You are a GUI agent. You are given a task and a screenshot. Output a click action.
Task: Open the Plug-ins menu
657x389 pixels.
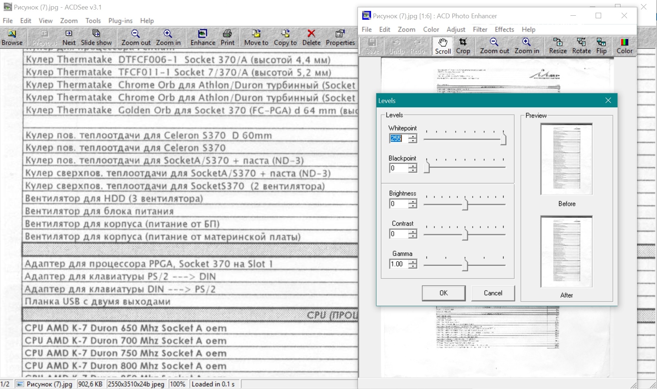click(x=120, y=21)
